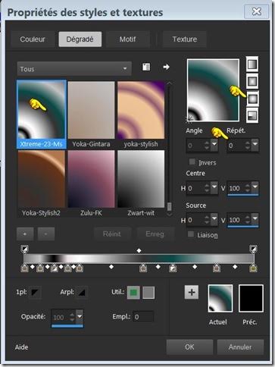The height and width of the screenshot is (367, 275).
Task: Click the plus button to add to palette
Action: click(x=192, y=292)
